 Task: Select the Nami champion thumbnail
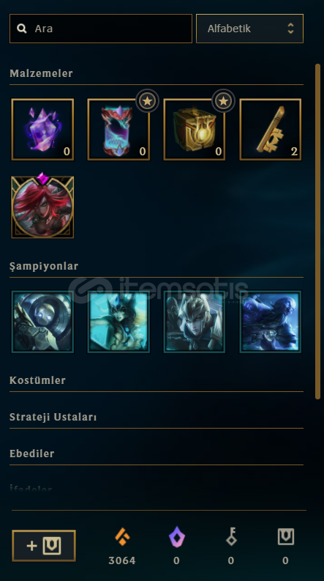click(x=118, y=322)
